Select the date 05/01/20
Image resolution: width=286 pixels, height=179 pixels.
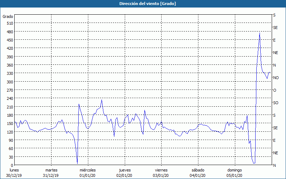click(235, 176)
